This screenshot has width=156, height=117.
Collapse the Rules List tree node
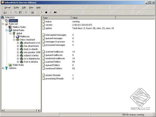tap(3, 24)
